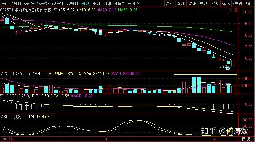Image resolution: width=255 pixels, height=142 pixels.
Task: Select the 30分钟 period tab
Action: pos(58,4)
